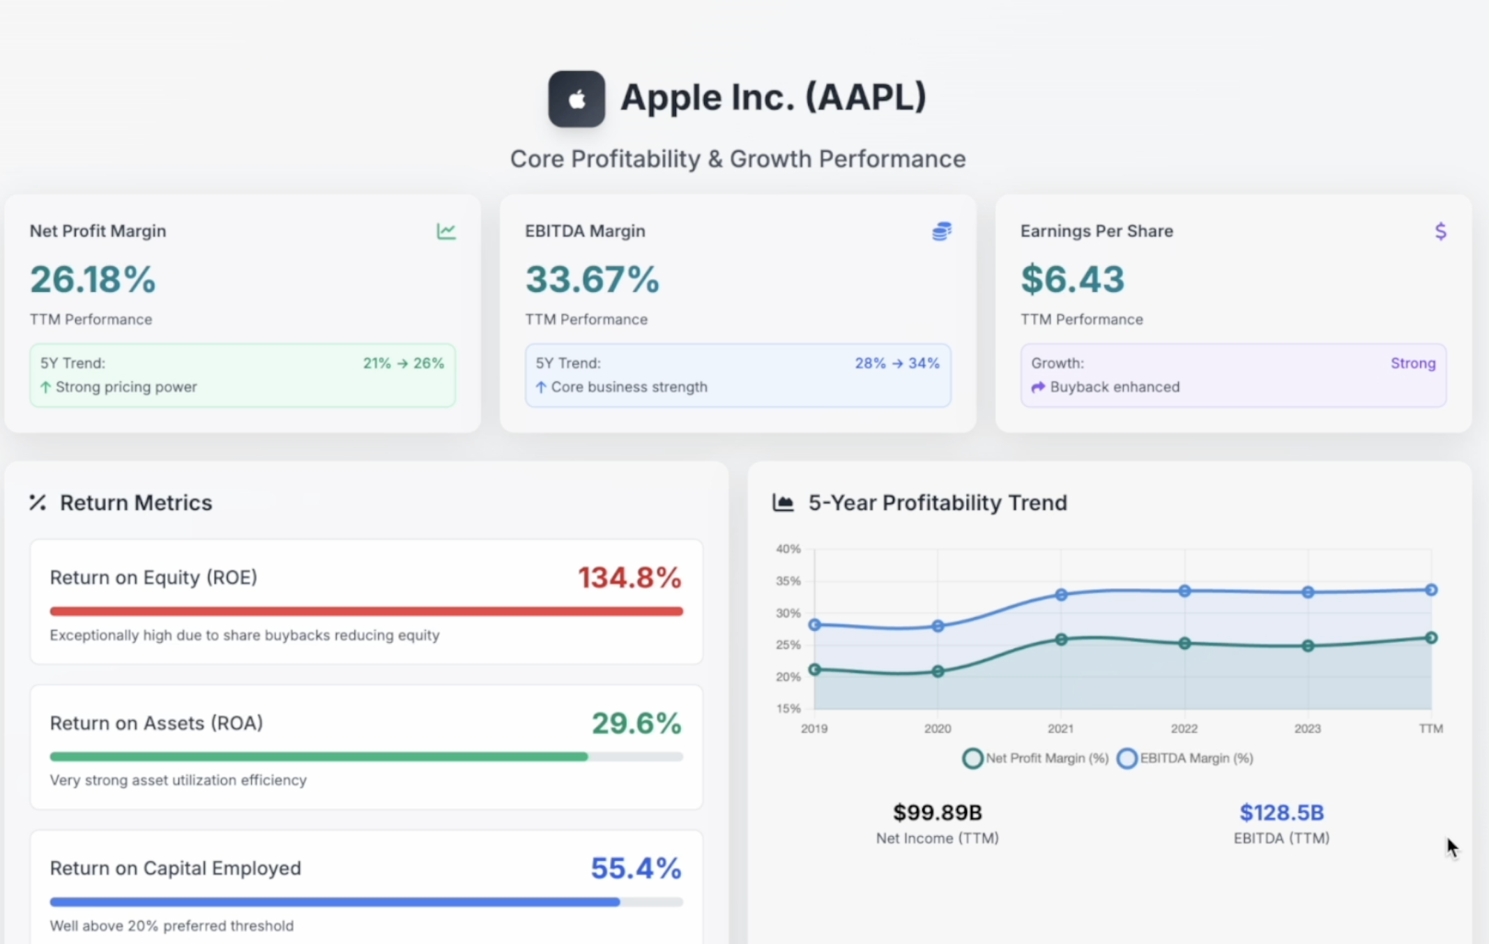Click the redo-arrow icon next to Buyback enhanced
The image size is (1489, 944).
click(x=1037, y=388)
